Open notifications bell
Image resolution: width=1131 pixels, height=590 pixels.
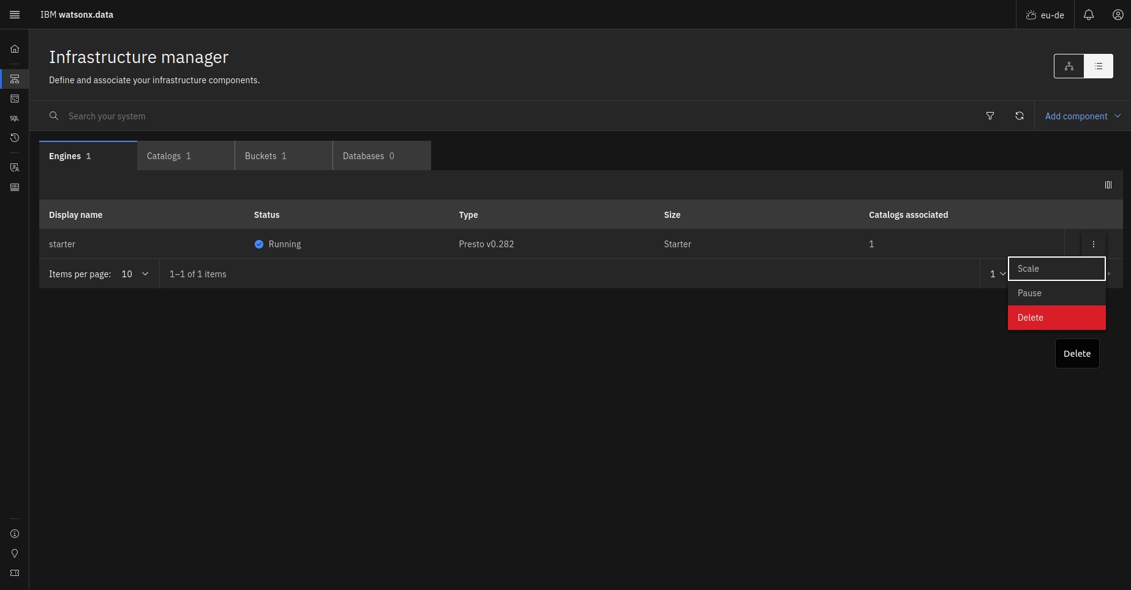coord(1089,15)
